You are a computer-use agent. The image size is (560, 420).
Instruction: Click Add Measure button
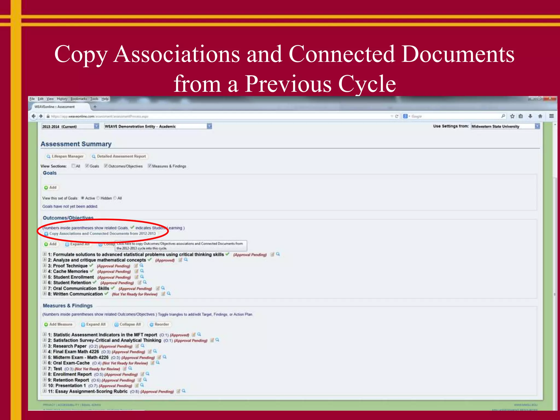click(58, 324)
